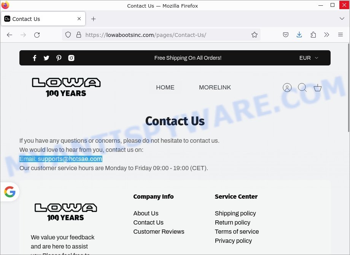Go to the HOME menu item
Viewport: 350px width, 255px height.
point(165,88)
